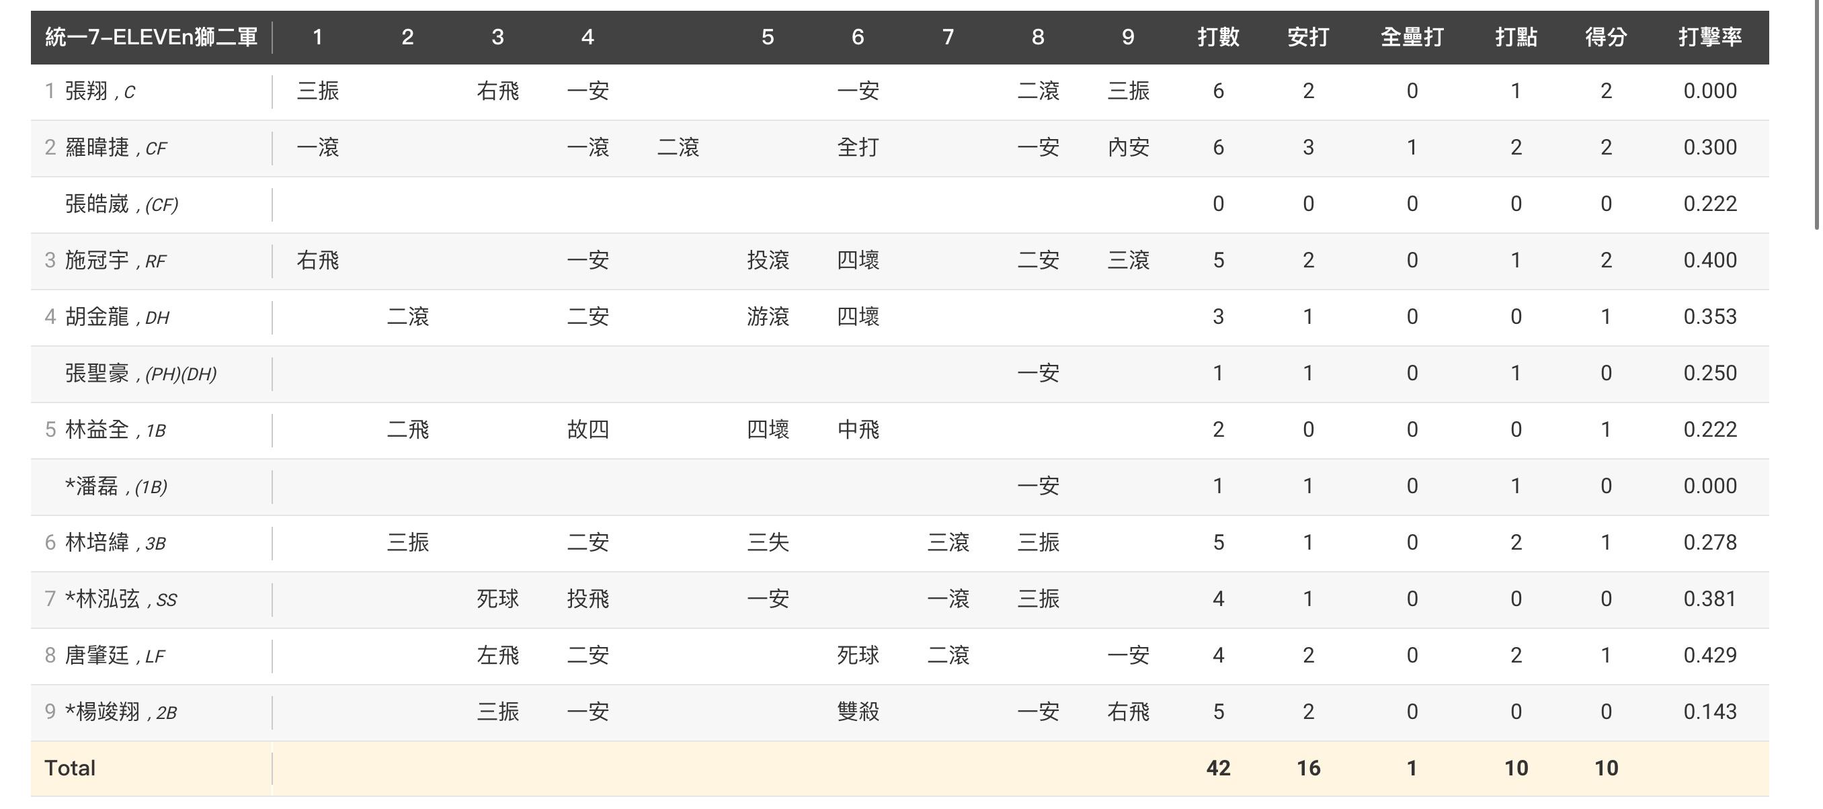Image resolution: width=1823 pixels, height=809 pixels.
Task: Click the Total row label
Action: (69, 768)
